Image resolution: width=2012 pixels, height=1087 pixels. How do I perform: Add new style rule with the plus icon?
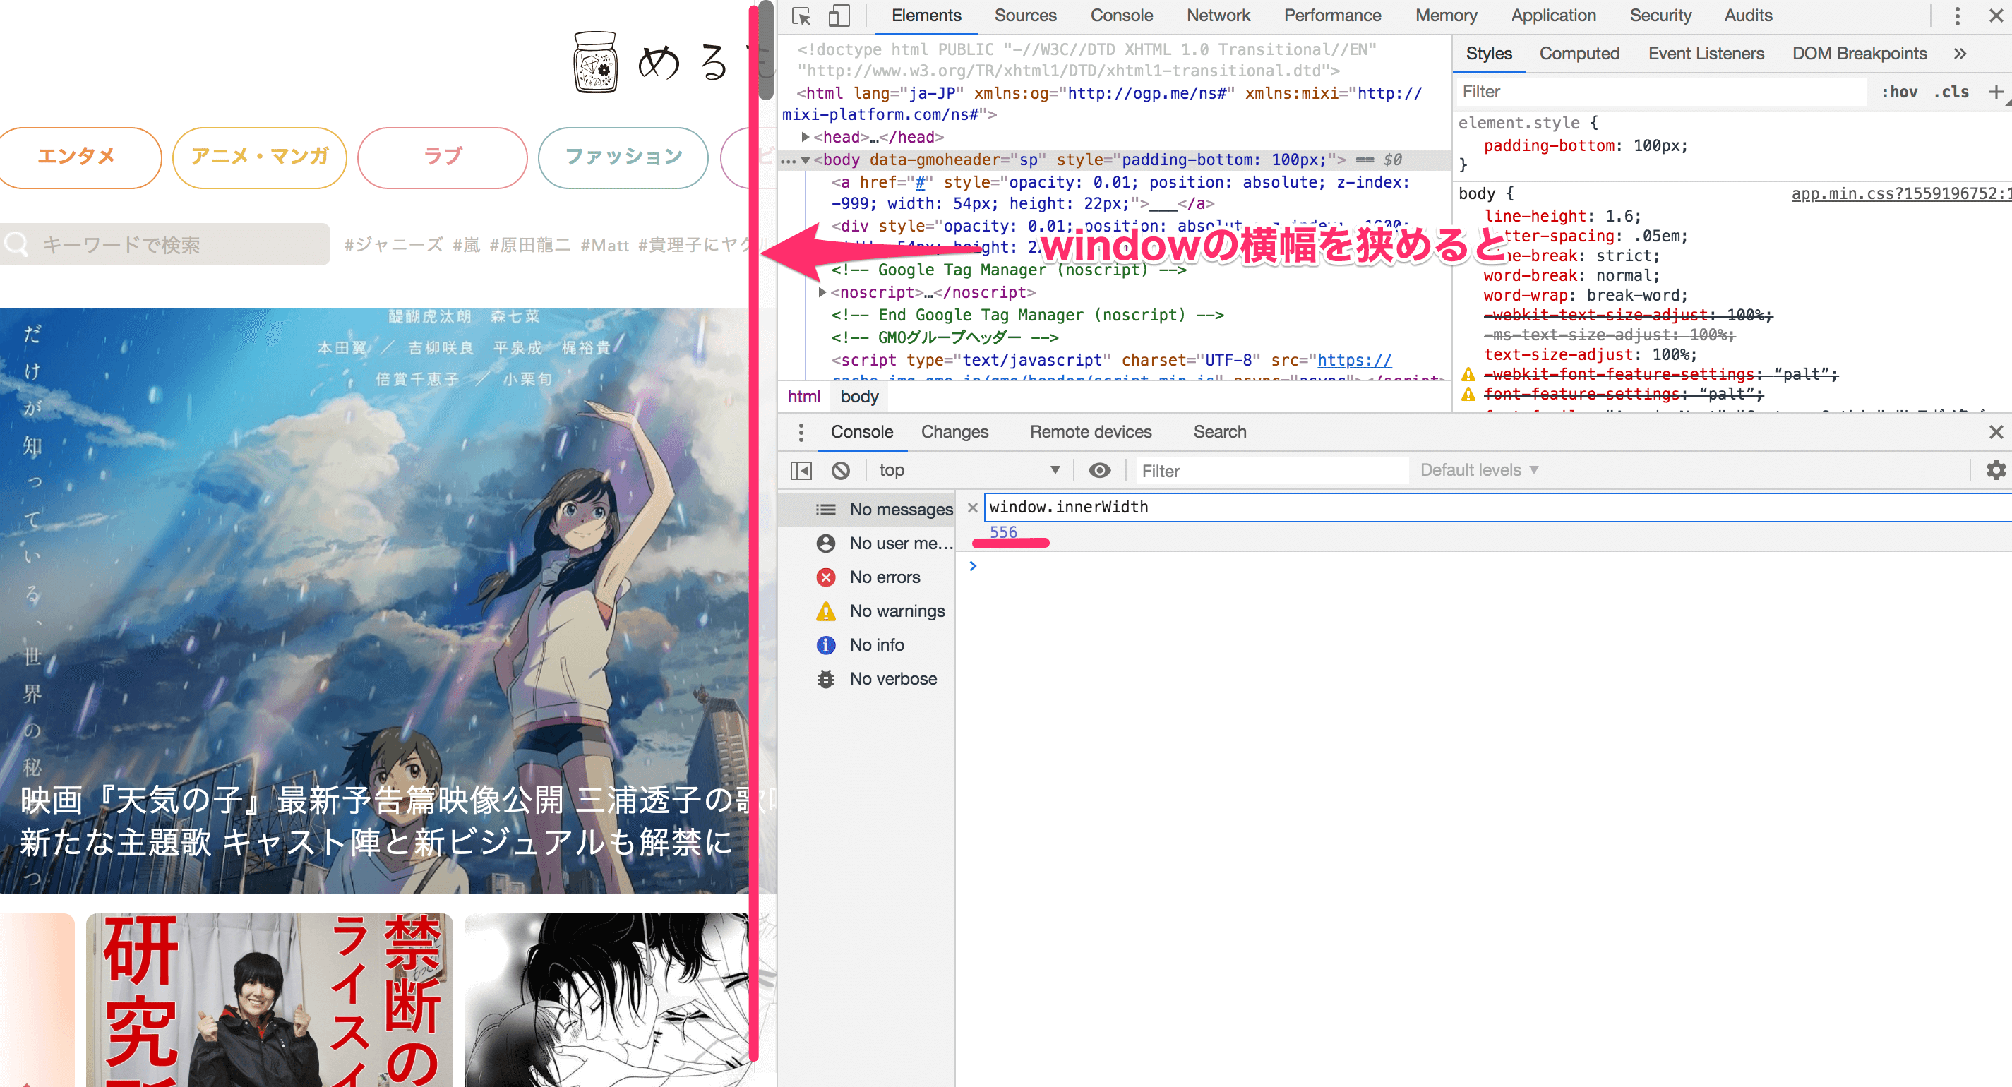coord(2000,91)
